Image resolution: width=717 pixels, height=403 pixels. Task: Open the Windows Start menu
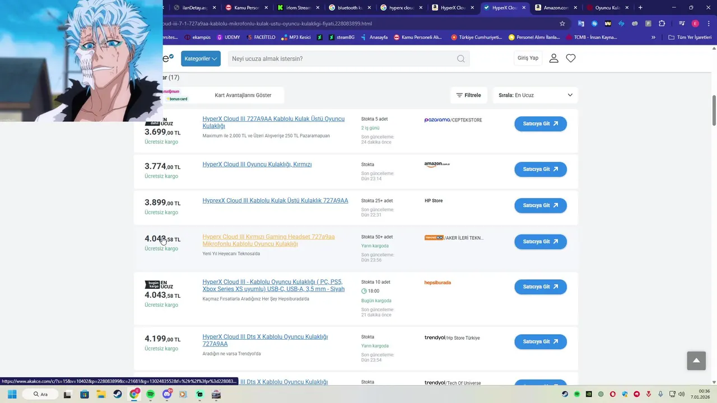(x=12, y=395)
